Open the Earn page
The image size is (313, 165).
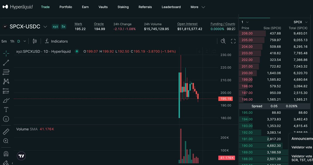click(85, 7)
